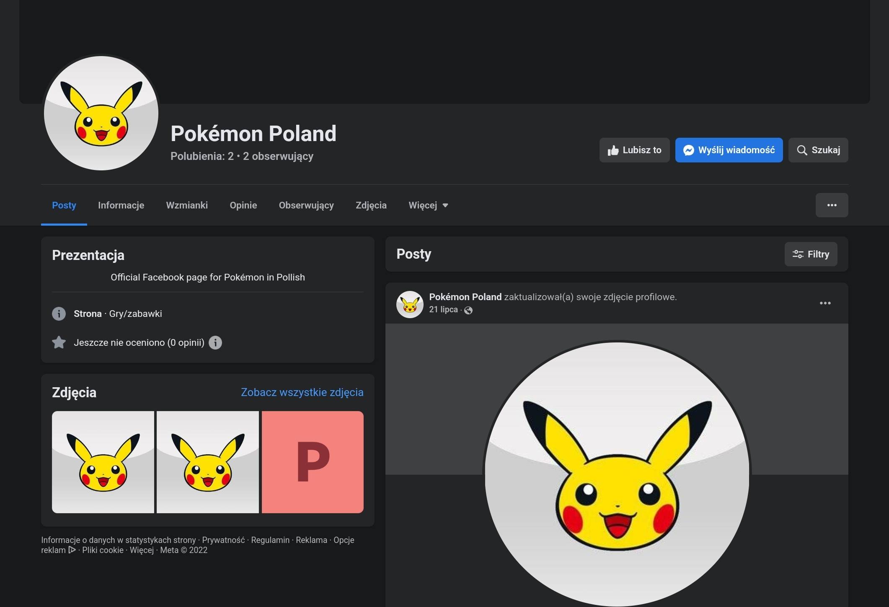The image size is (889, 607).
Task: Open the Zdjęcia tab
Action: pos(371,205)
